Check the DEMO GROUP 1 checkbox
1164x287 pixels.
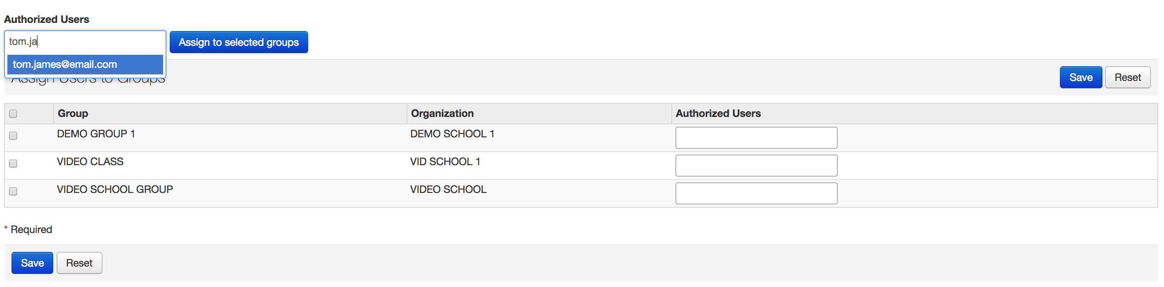point(13,136)
